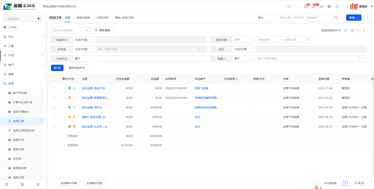The image size is (374, 189).
Task: Click the 总金额 column header
Action: pyautogui.click(x=155, y=79)
